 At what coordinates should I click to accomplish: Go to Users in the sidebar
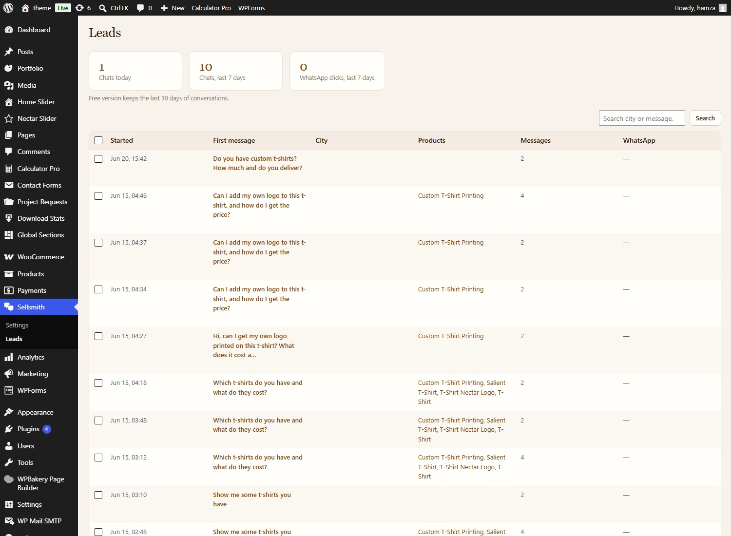[x=26, y=446]
